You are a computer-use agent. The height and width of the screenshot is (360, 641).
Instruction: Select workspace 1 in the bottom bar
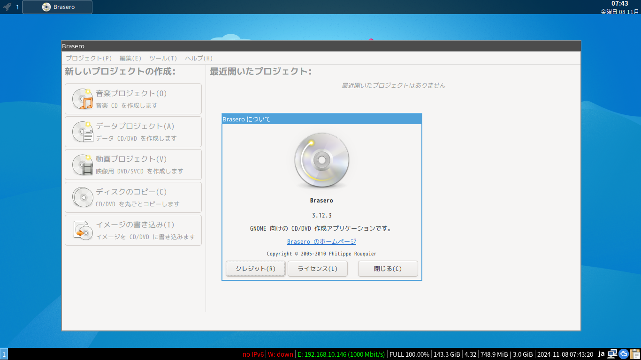[4, 354]
